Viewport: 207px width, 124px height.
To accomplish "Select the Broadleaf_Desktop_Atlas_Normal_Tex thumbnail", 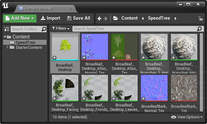I will point(95,47).
